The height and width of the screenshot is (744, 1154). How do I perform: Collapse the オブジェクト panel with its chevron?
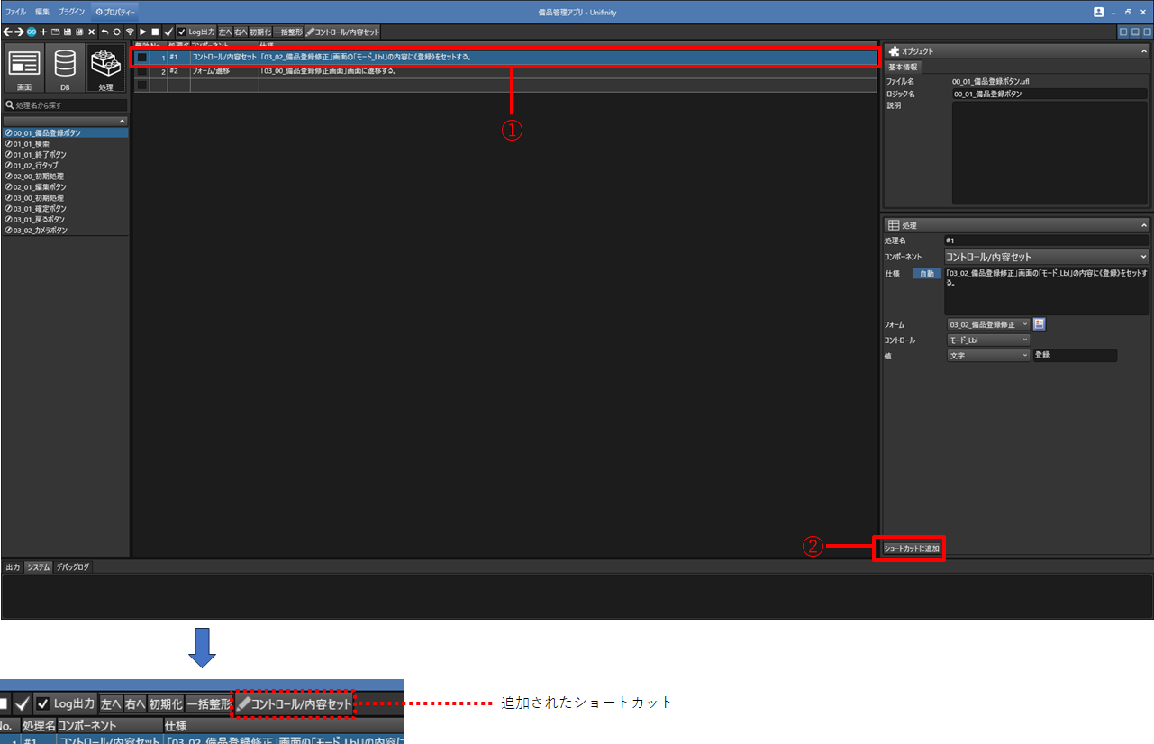pyautogui.click(x=1144, y=51)
